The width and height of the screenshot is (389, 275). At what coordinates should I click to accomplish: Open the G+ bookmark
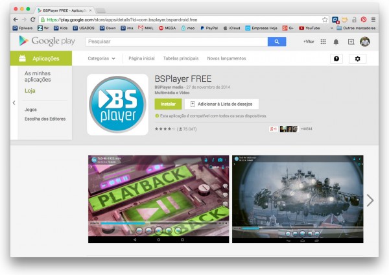(288, 28)
